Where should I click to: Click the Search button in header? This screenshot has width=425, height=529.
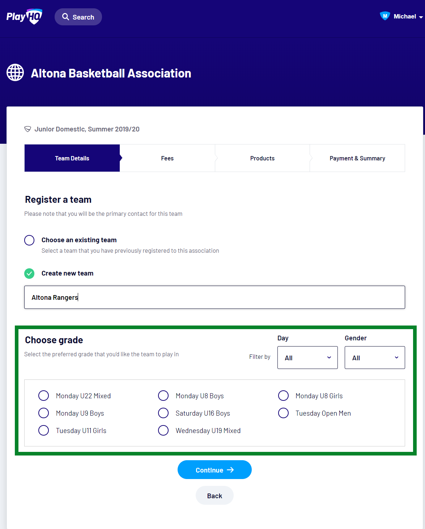(78, 17)
